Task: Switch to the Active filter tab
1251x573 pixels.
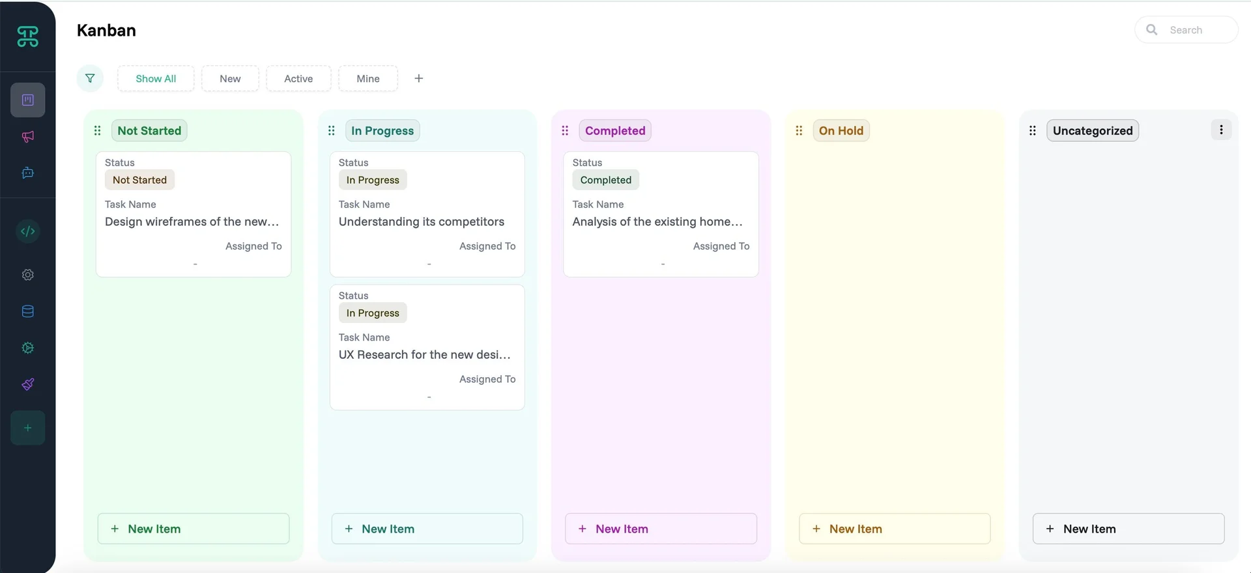Action: point(298,79)
